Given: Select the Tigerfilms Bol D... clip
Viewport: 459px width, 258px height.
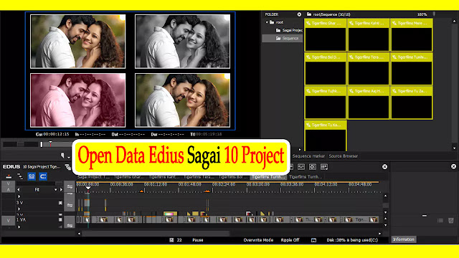Looking at the screenshot, I should 326,69.
